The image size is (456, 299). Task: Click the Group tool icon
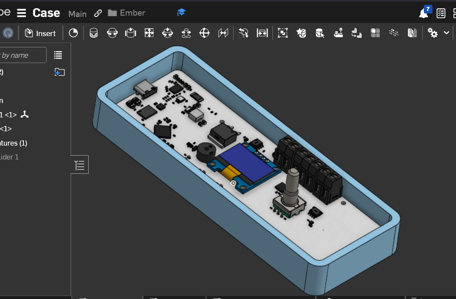283,33
